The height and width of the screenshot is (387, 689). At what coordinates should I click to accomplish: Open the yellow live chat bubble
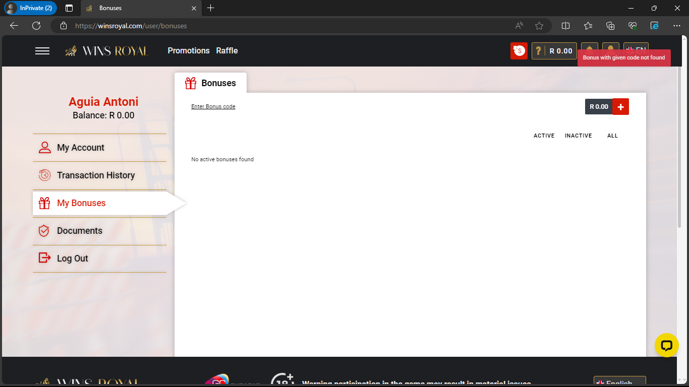point(666,345)
